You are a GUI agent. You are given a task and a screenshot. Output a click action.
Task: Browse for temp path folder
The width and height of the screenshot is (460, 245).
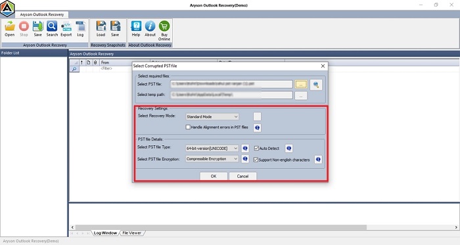pyautogui.click(x=301, y=96)
